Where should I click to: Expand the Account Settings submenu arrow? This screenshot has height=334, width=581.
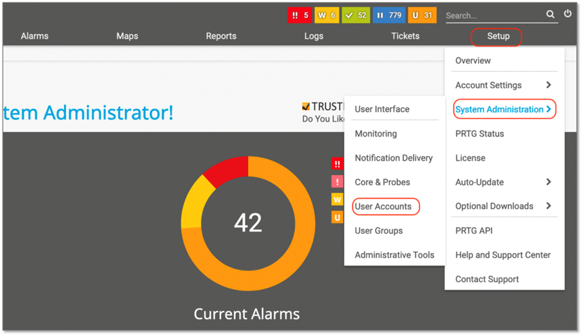pyautogui.click(x=548, y=85)
